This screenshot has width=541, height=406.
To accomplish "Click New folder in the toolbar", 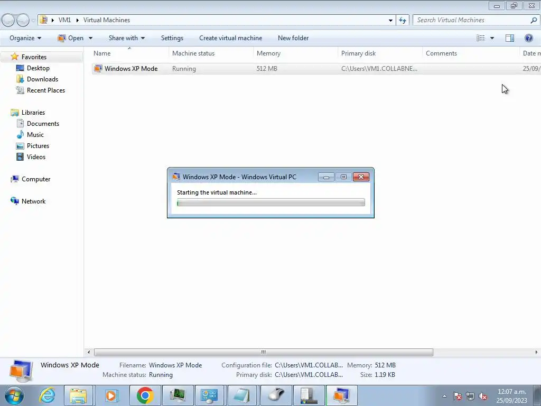I will click(293, 38).
